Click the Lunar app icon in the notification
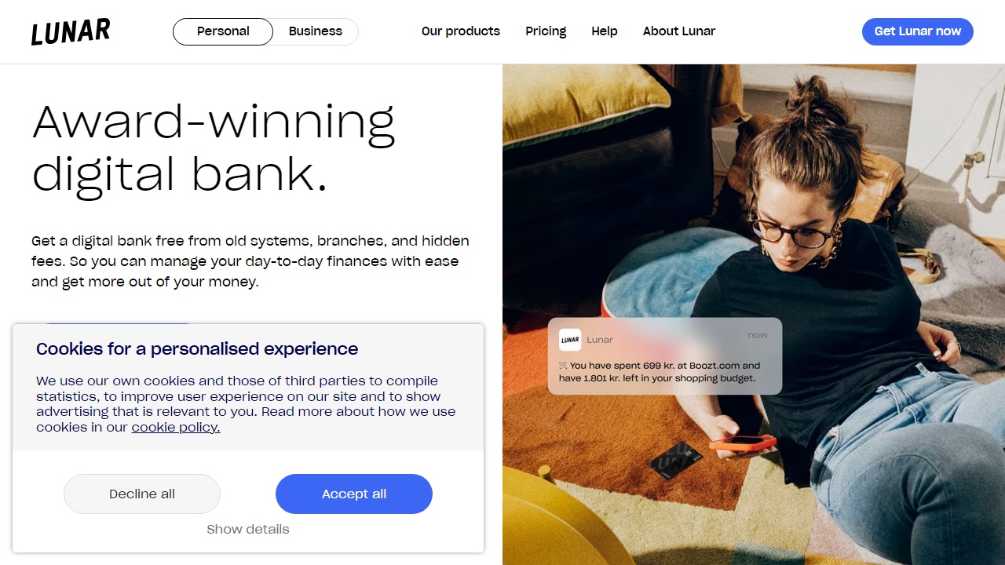 point(570,340)
